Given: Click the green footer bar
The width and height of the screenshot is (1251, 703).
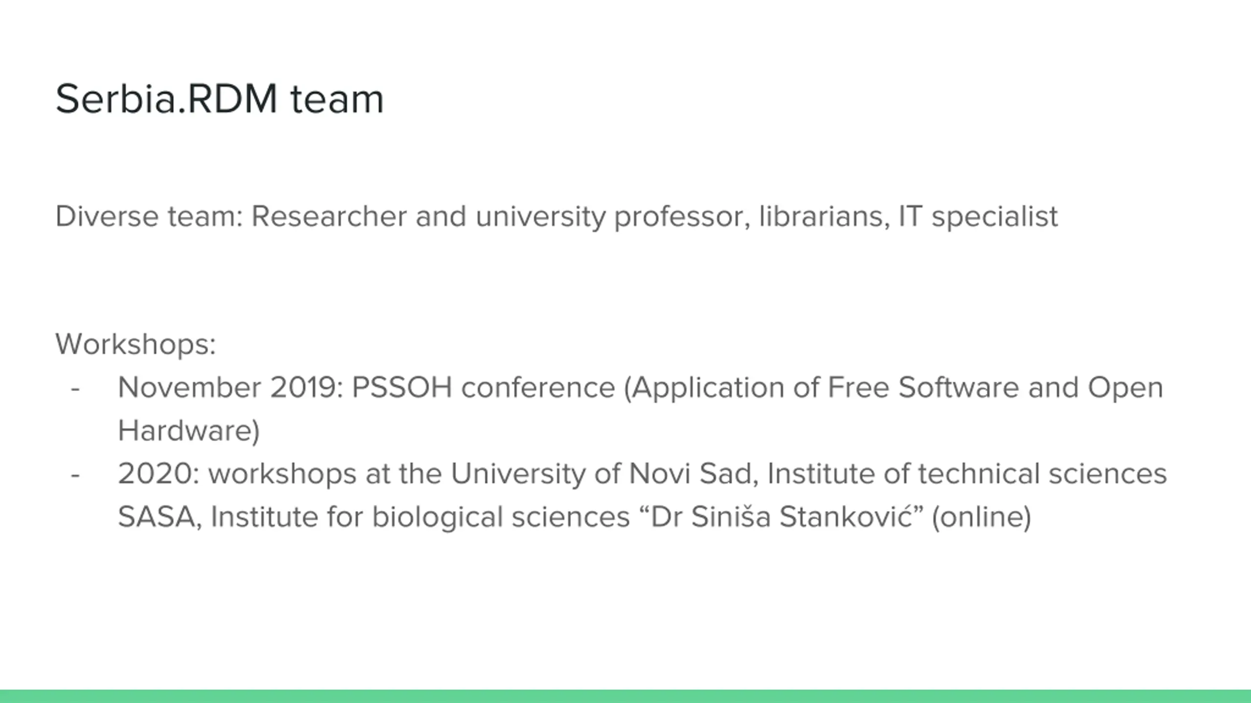Looking at the screenshot, I should [625, 696].
